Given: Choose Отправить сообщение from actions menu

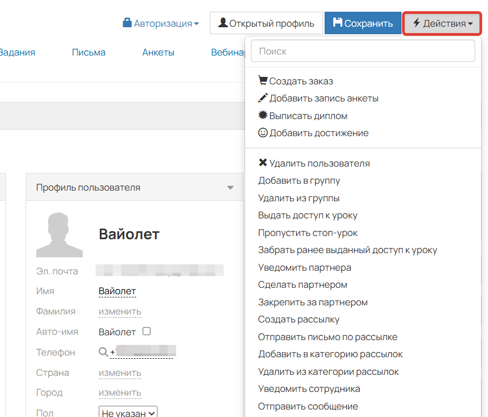Looking at the screenshot, I should [x=308, y=406].
